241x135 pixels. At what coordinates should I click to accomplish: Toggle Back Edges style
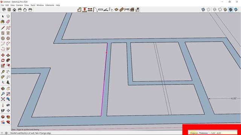[x=209, y=9]
